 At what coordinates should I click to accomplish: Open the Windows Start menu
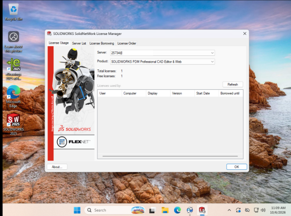77,210
